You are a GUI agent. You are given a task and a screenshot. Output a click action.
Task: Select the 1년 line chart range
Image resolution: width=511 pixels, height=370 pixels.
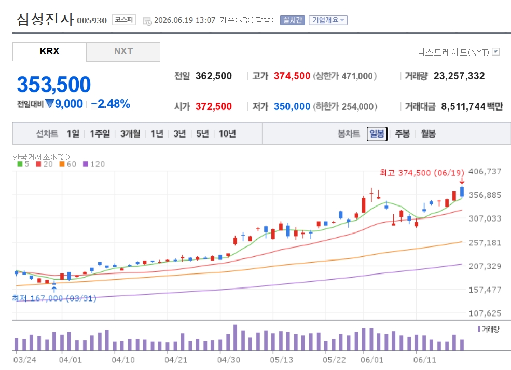(x=157, y=134)
